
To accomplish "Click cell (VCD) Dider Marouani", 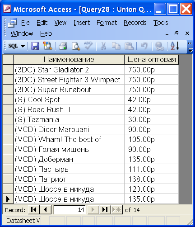I will tap(69, 129).
